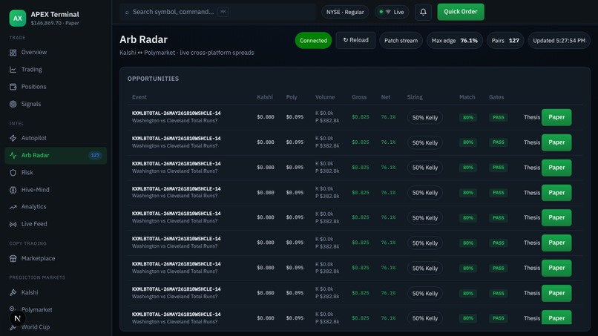Click $146,869.70 · Paper account balance
This screenshot has width=598, height=336.
tap(55, 23)
